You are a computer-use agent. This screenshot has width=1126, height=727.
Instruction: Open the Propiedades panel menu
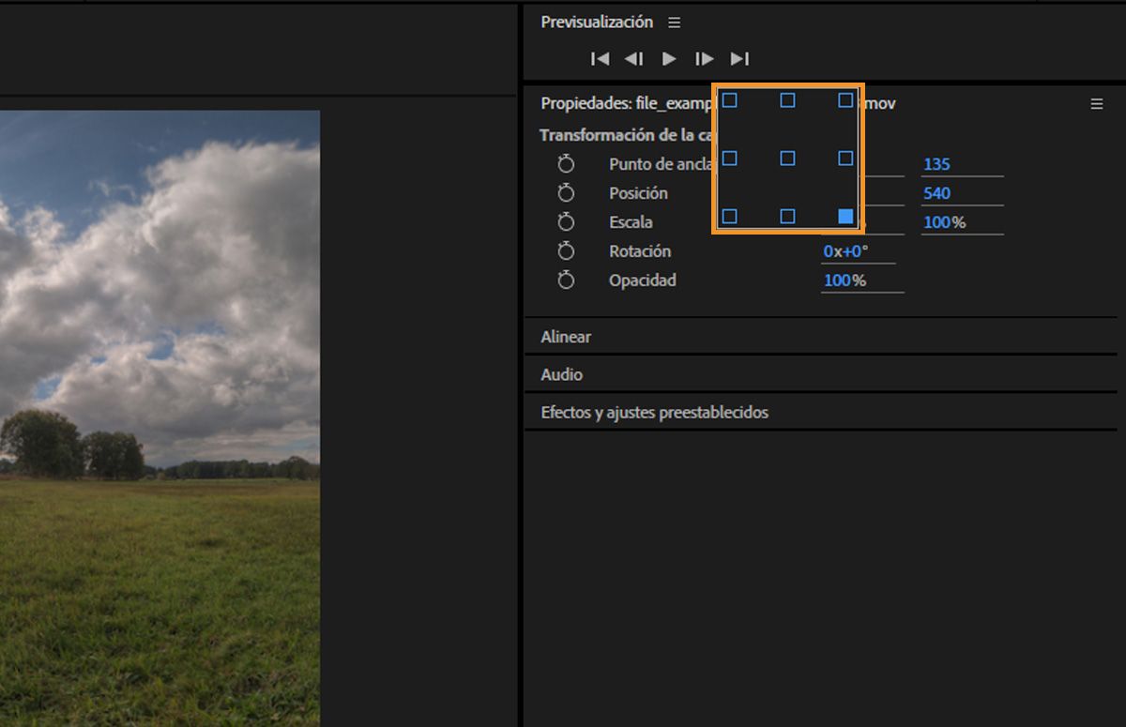[1096, 103]
